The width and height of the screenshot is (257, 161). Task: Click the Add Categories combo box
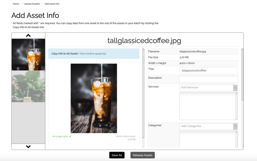(x=208, y=127)
